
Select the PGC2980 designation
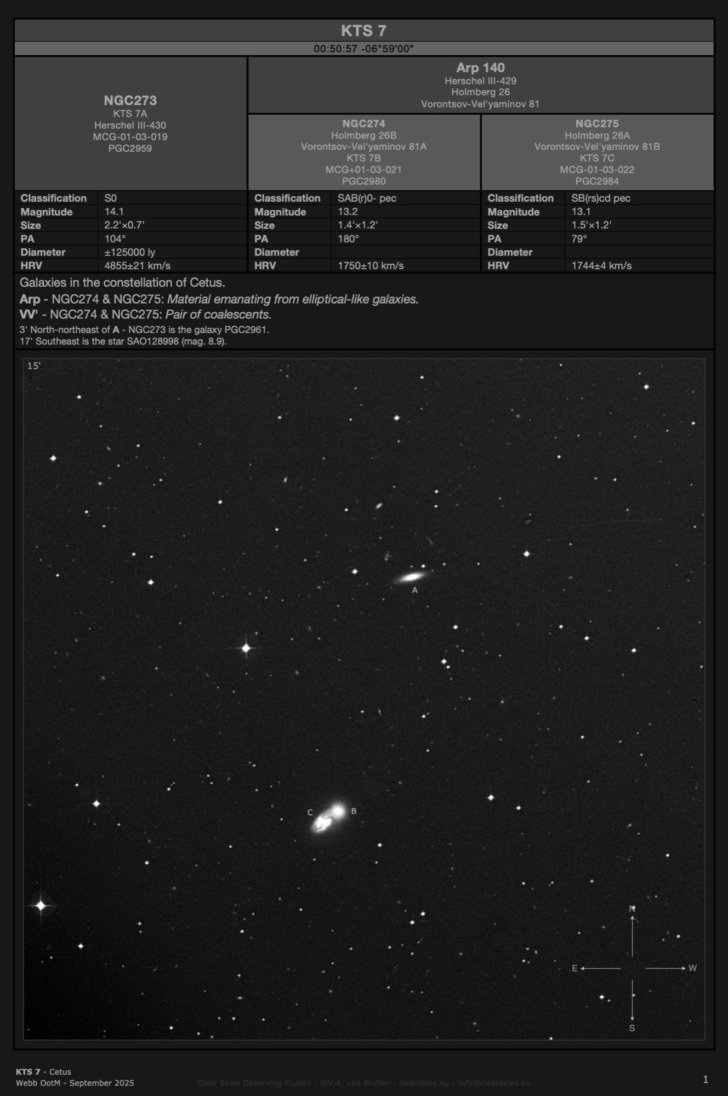point(364,181)
